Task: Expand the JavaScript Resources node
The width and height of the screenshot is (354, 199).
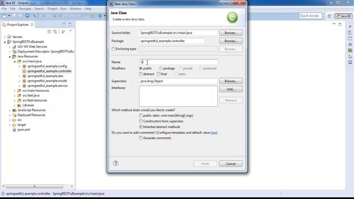Action: (10, 110)
